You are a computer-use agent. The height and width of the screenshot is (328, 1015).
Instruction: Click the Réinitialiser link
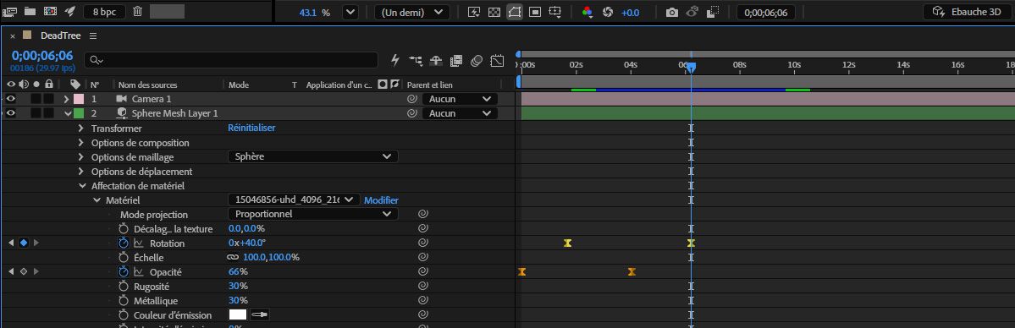pyautogui.click(x=251, y=128)
